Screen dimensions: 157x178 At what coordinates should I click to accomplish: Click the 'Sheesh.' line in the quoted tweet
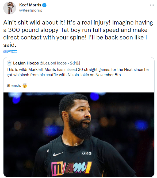click(14, 86)
